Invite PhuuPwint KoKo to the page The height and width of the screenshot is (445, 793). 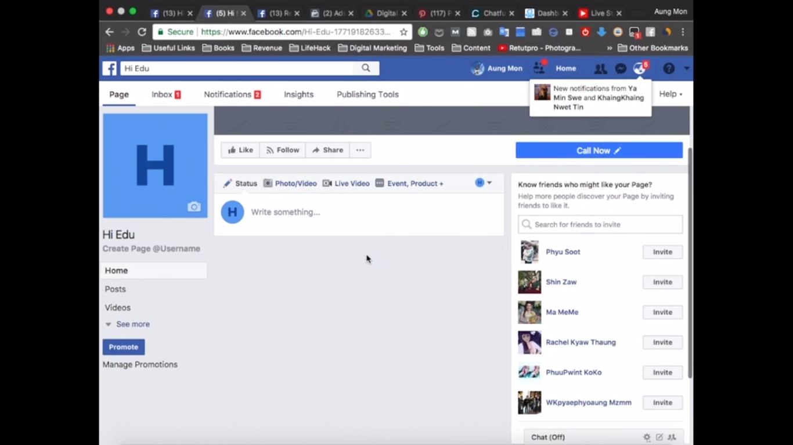click(x=662, y=373)
